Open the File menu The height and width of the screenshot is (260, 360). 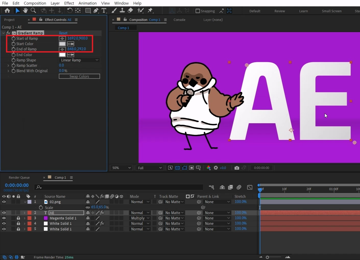coord(5,3)
